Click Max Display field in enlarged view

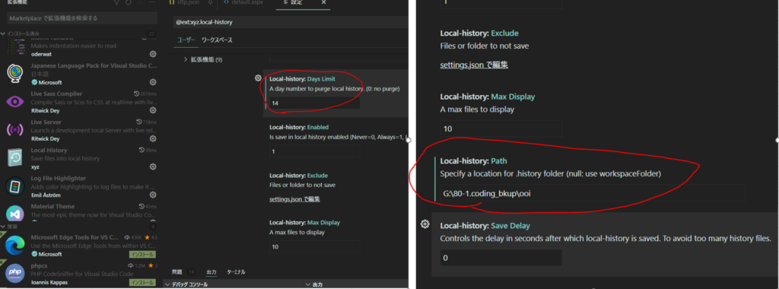pos(501,129)
